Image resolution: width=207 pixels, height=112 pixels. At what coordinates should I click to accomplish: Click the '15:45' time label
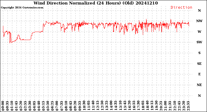coord(125,106)
